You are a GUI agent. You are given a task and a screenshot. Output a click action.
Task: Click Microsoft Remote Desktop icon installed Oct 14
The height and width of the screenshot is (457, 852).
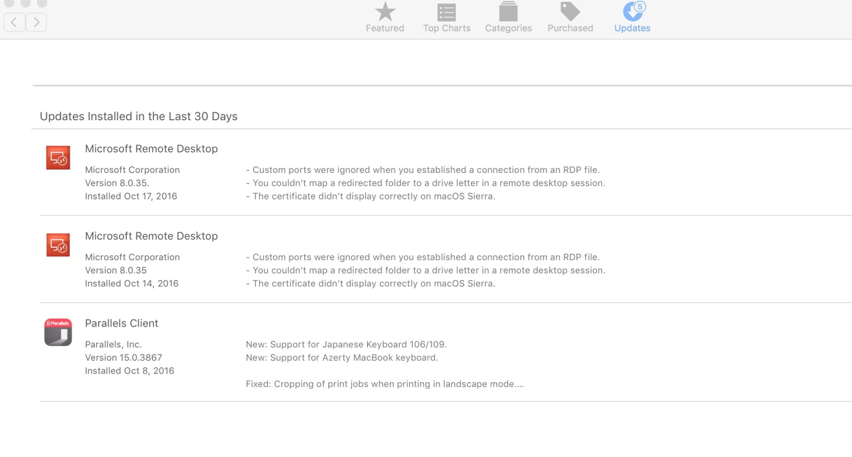click(58, 245)
